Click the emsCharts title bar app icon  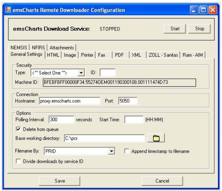[x=8, y=10]
